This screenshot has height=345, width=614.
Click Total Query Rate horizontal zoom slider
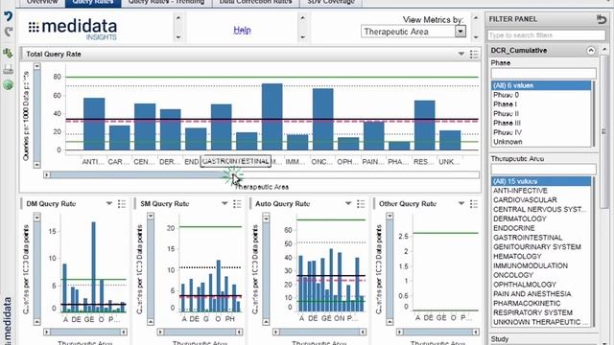(262, 174)
